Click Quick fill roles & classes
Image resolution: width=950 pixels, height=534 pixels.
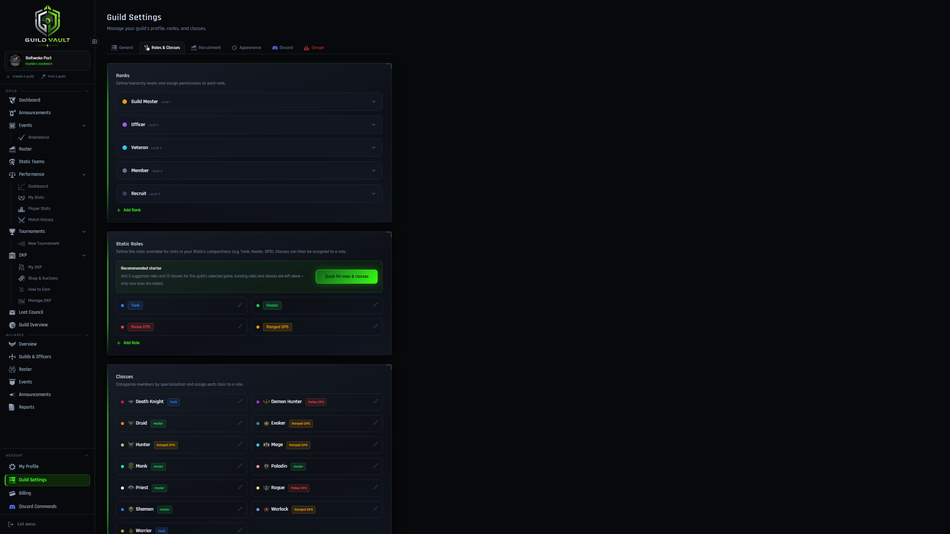347,276
